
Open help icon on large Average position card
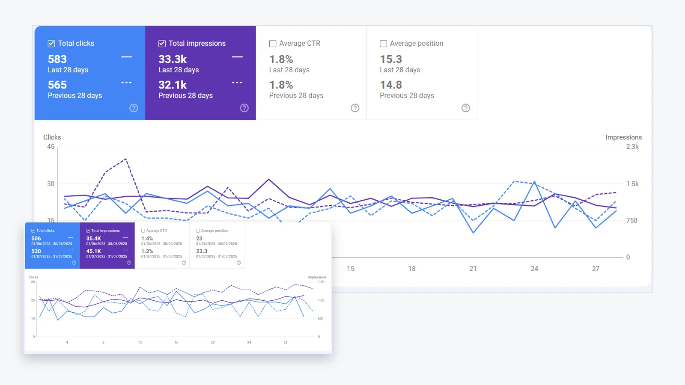tap(466, 108)
